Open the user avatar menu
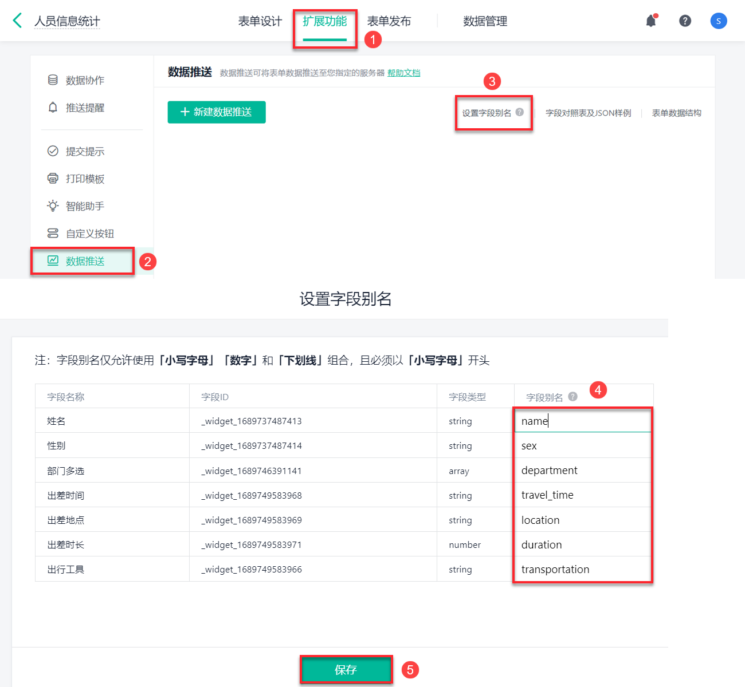 click(719, 21)
